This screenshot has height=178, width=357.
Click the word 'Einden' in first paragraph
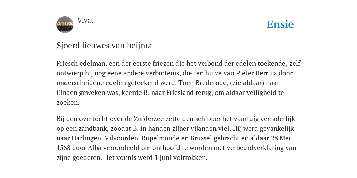coord(67,92)
